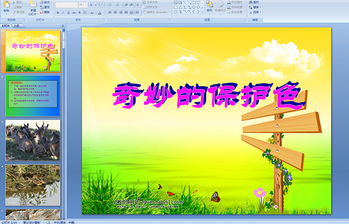Select slide 3 thumbnail with the antelopes

point(33,140)
